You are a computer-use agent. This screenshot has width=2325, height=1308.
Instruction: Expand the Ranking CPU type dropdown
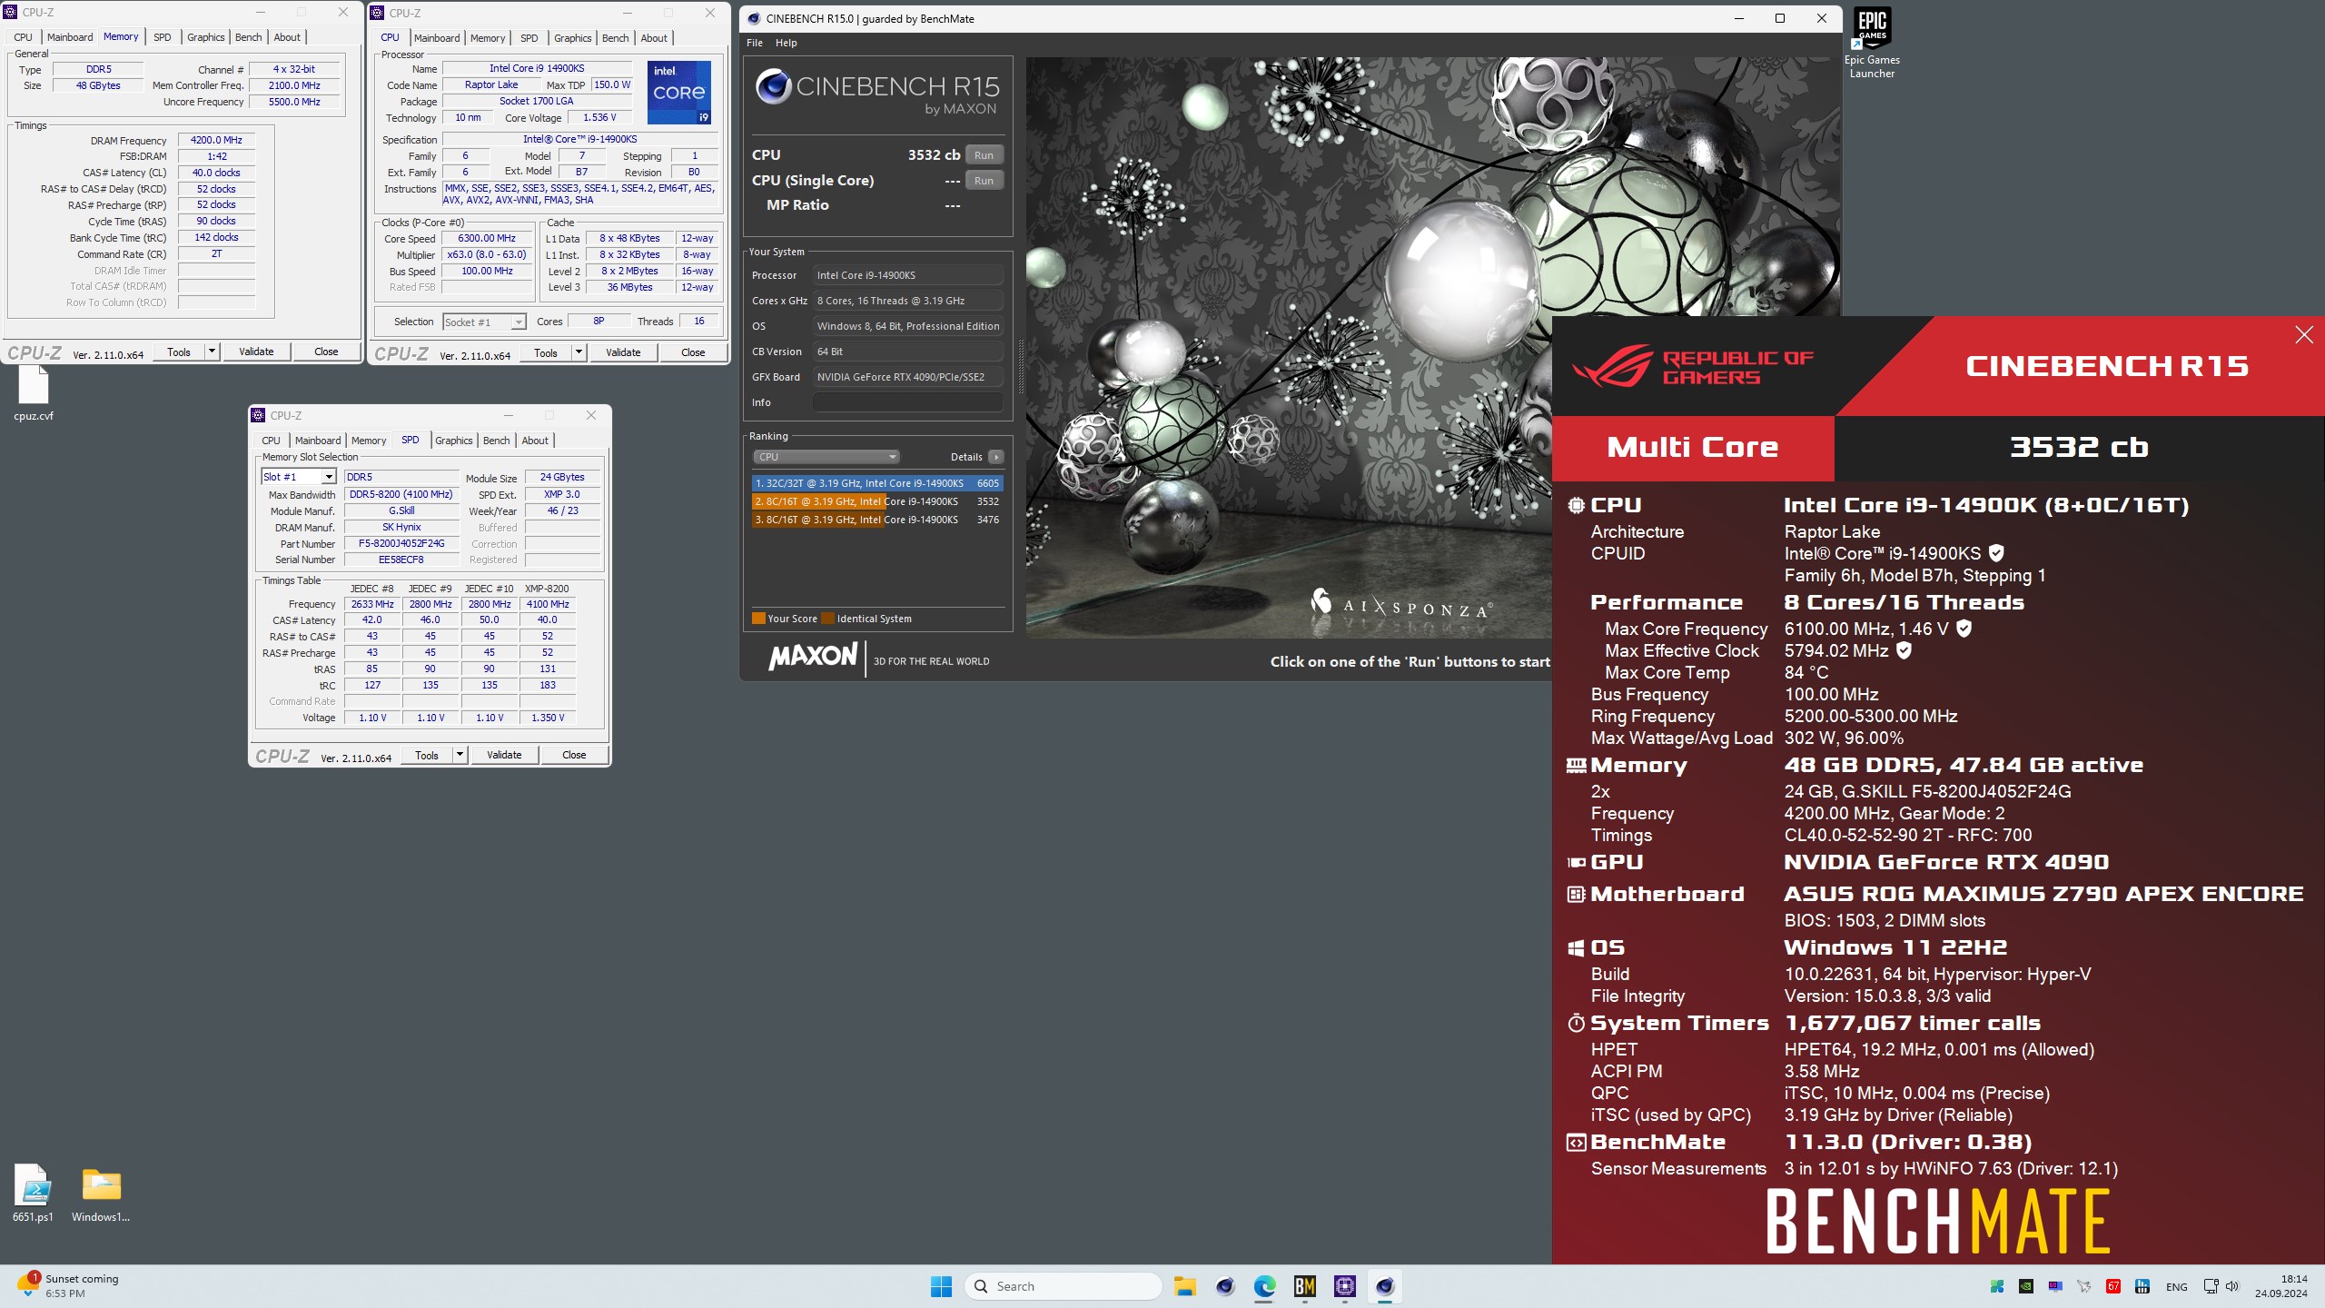click(x=826, y=457)
